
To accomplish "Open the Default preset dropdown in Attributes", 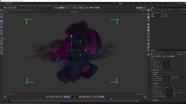I will click(181, 54).
